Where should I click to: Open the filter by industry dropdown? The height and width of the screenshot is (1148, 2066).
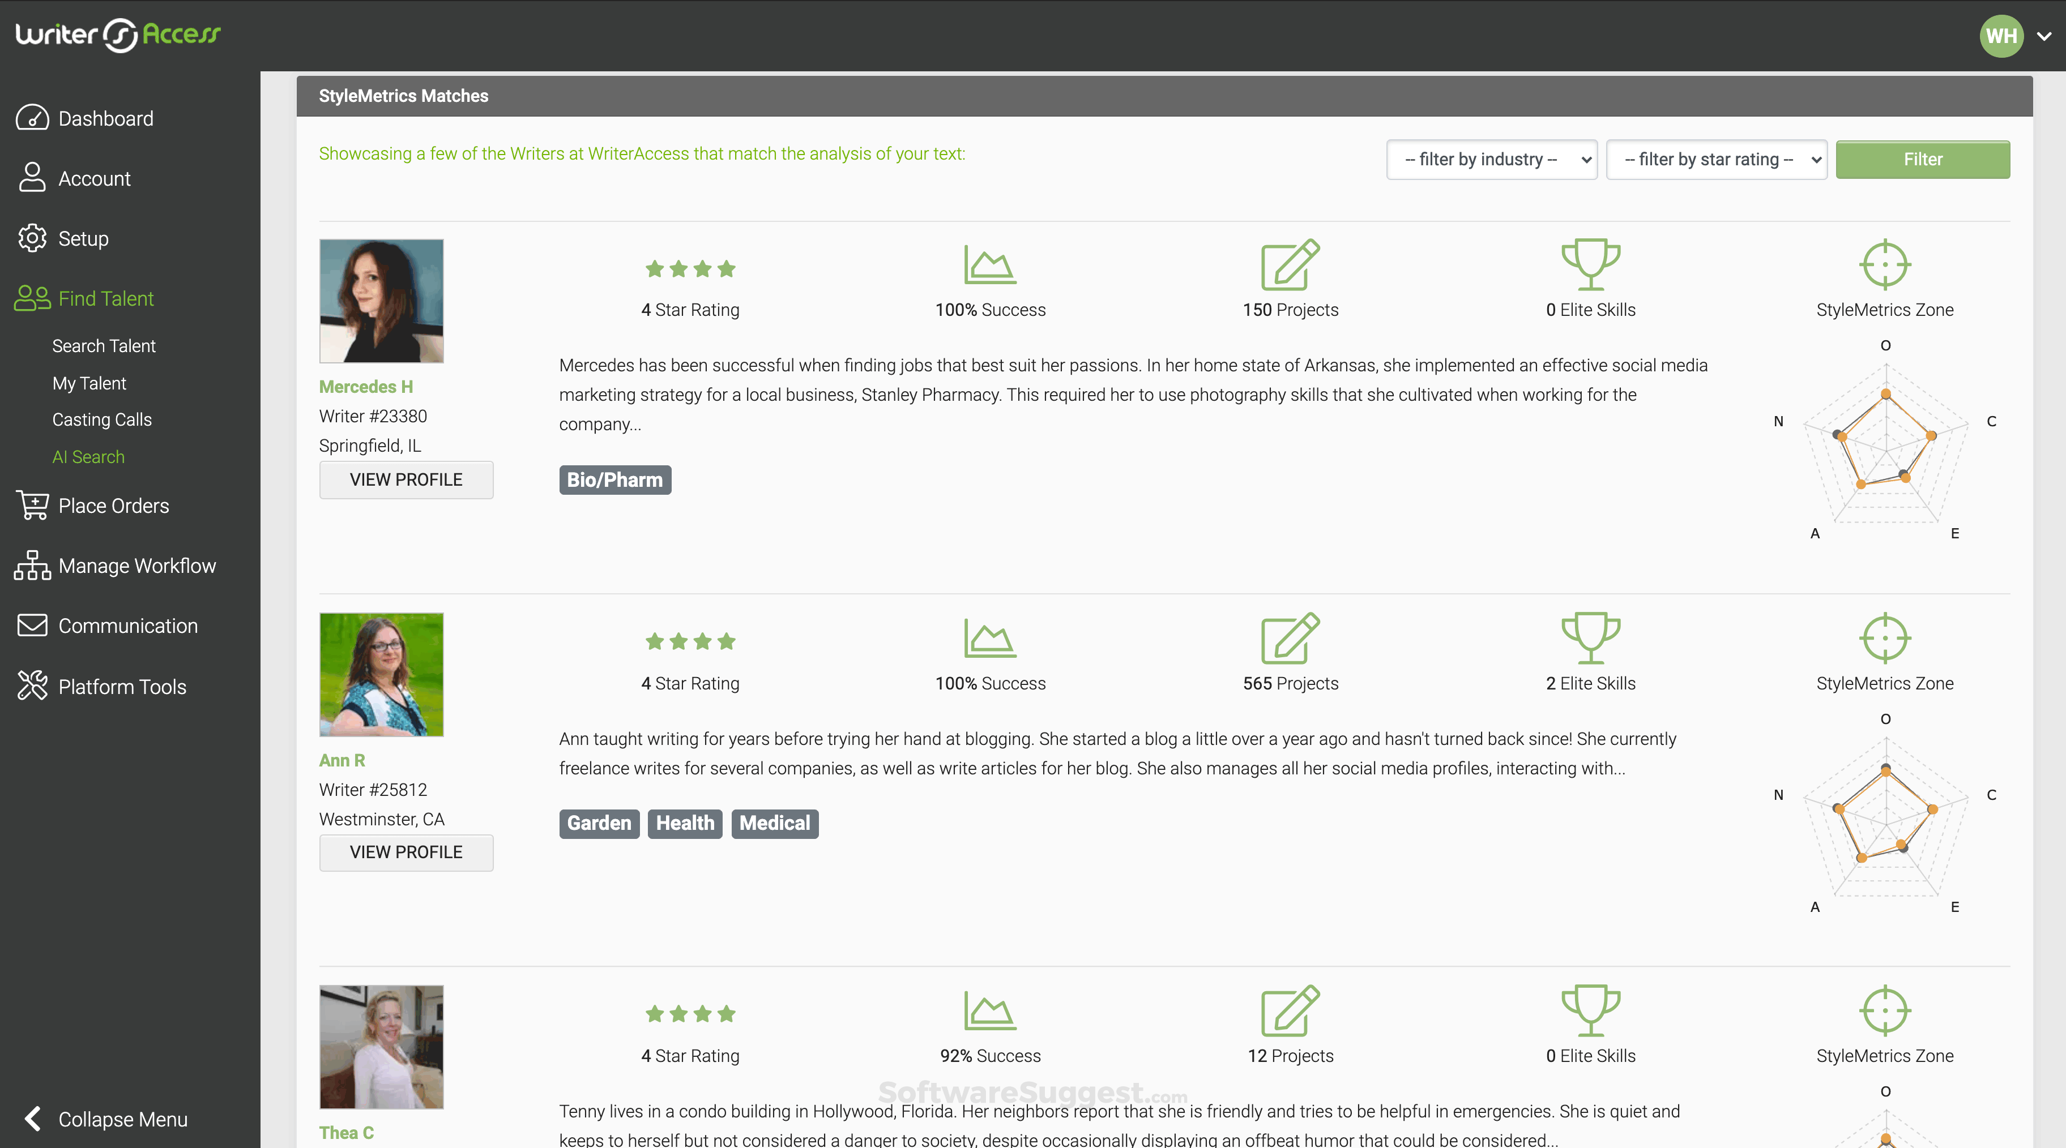(1492, 159)
